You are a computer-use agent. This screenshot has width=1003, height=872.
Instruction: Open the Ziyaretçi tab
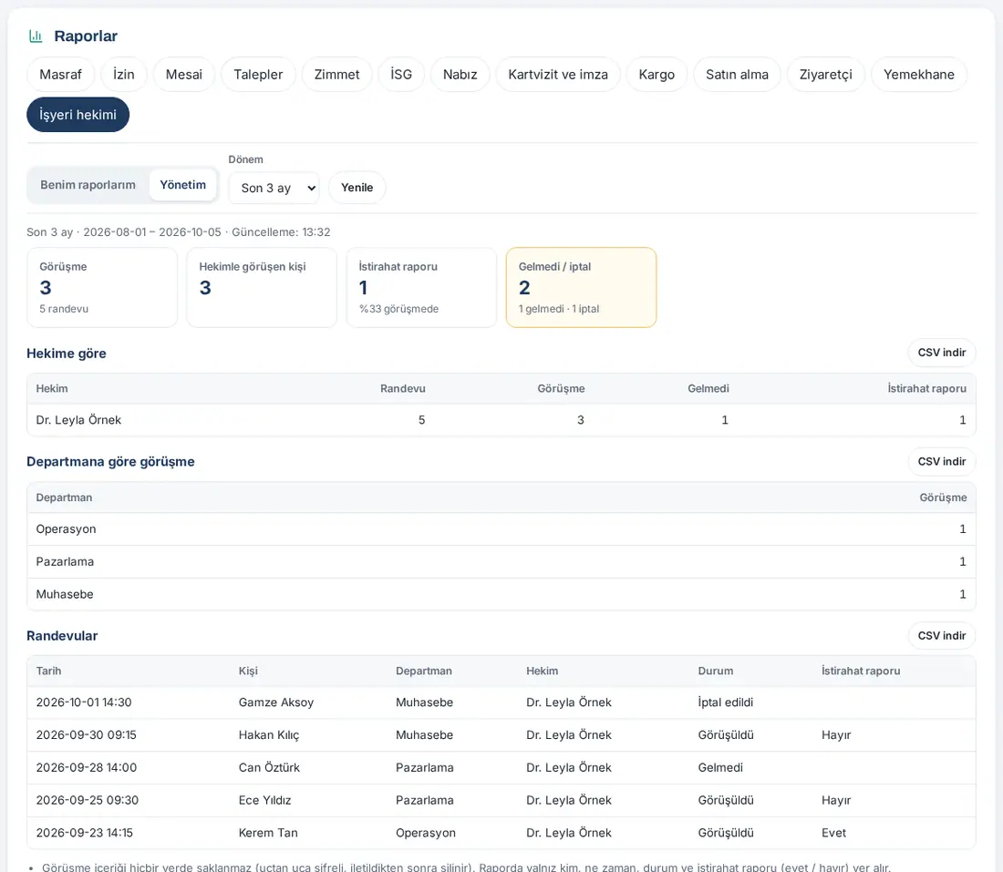pos(826,74)
